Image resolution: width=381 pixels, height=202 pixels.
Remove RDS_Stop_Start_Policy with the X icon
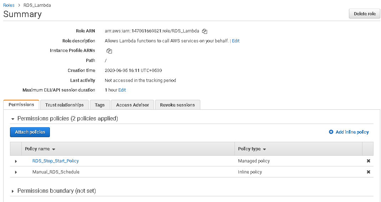(369, 161)
